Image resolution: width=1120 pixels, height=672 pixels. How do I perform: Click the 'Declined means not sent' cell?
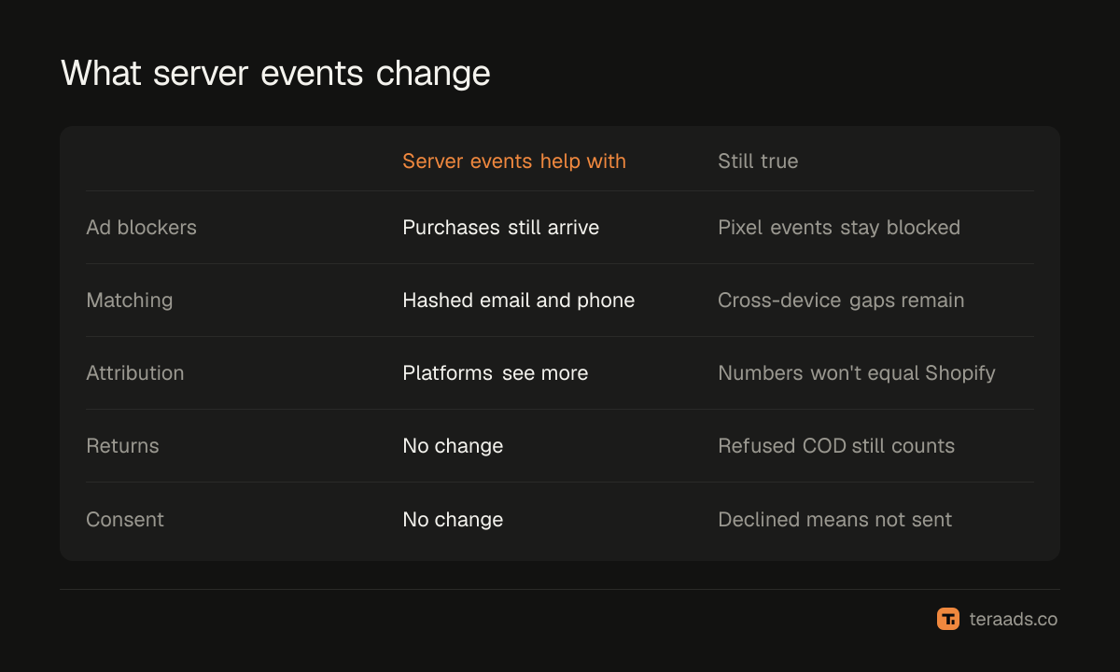tap(835, 519)
